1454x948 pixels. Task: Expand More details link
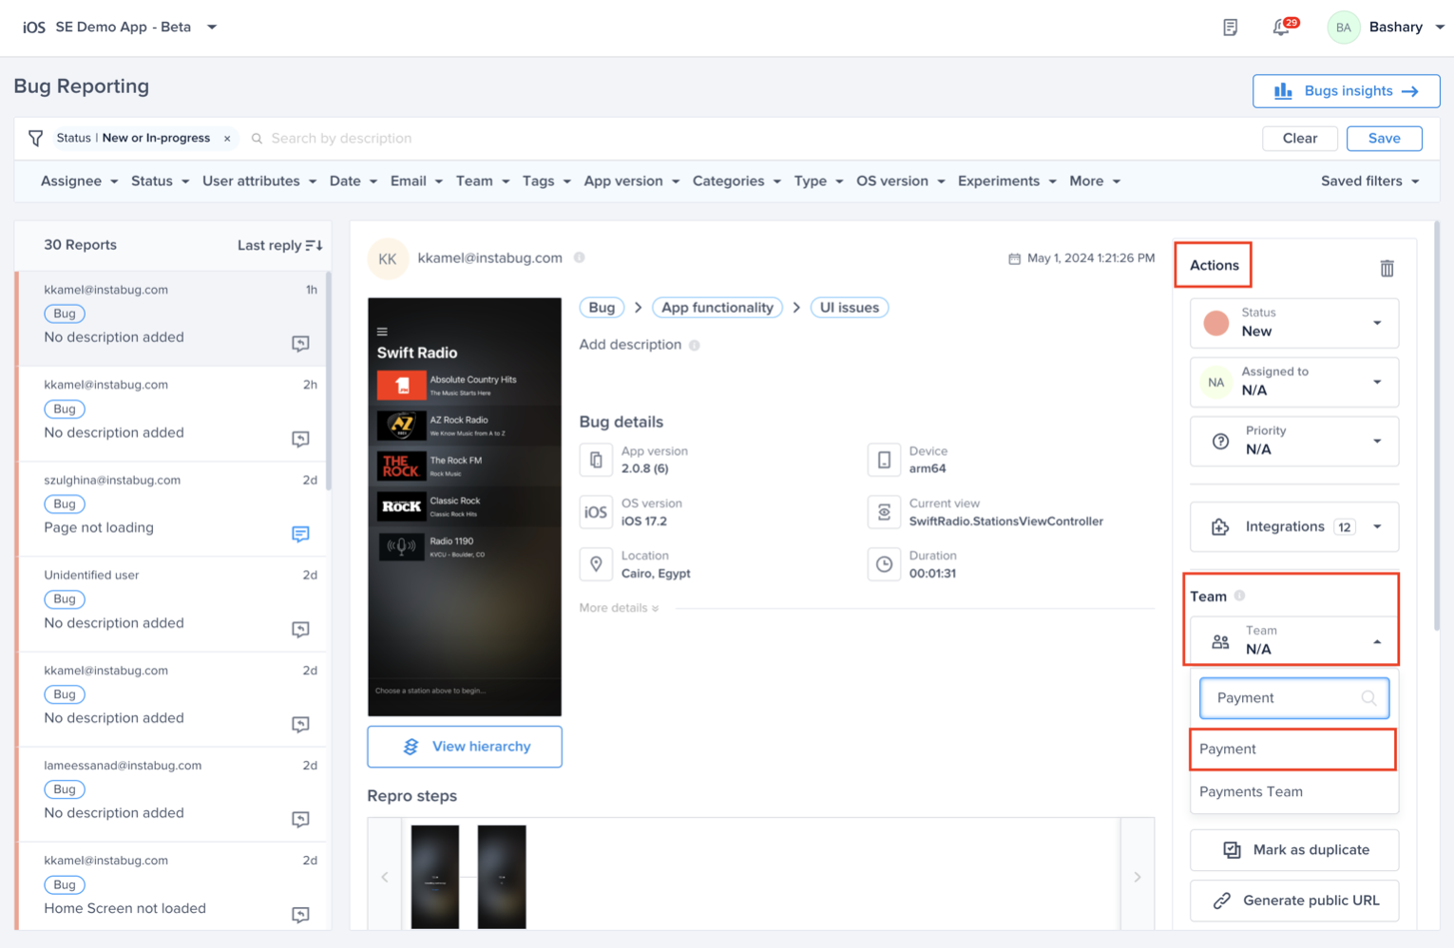619,608
